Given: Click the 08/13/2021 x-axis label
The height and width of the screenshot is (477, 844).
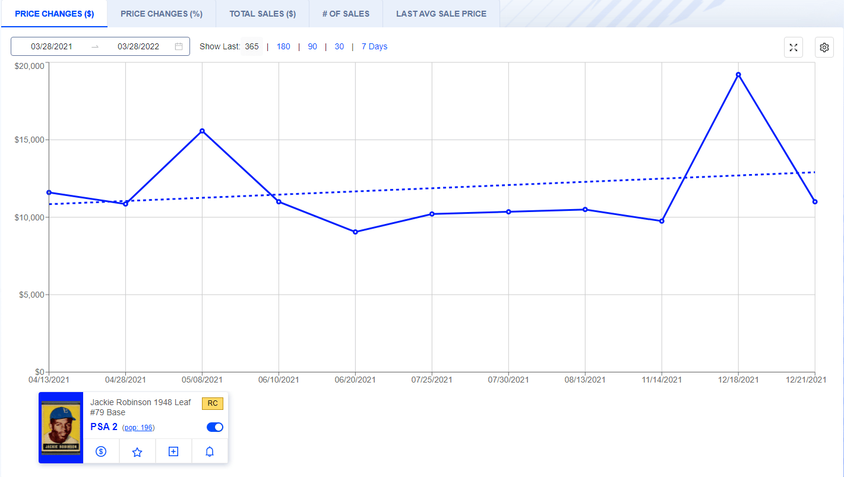Looking at the screenshot, I should pyautogui.click(x=585, y=380).
